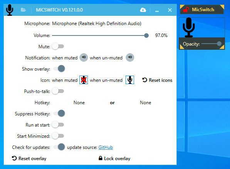Turn off Suppress Hotkey toggle
Viewport: 230px width, 169px height.
tap(59, 113)
